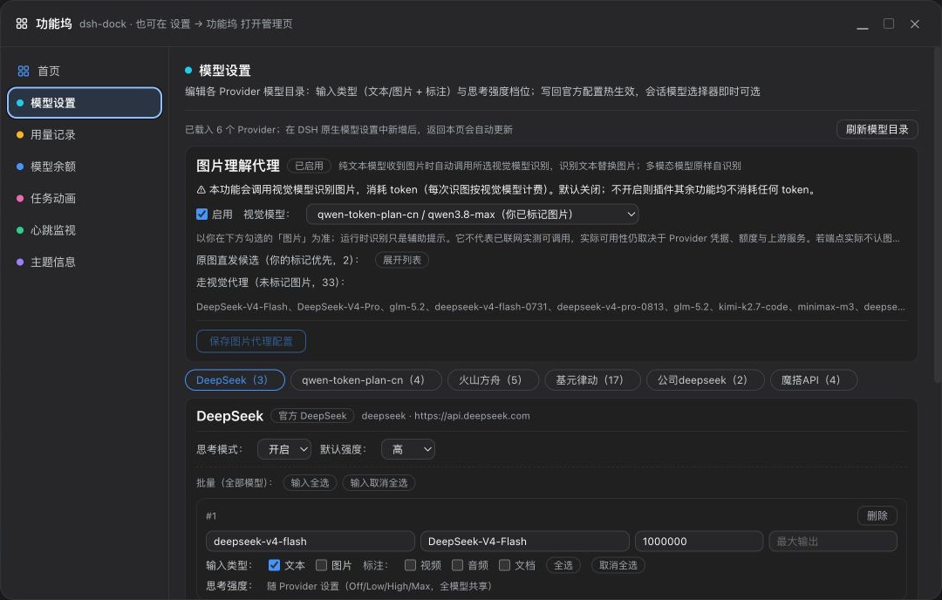
Task: Maximize the 功能坞 window
Action: pos(889,24)
